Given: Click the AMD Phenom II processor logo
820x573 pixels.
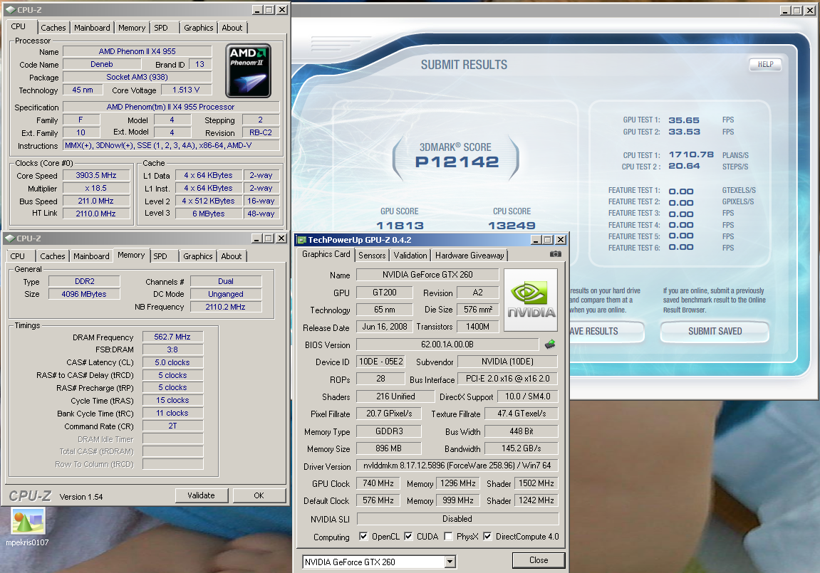Looking at the screenshot, I should click(249, 71).
